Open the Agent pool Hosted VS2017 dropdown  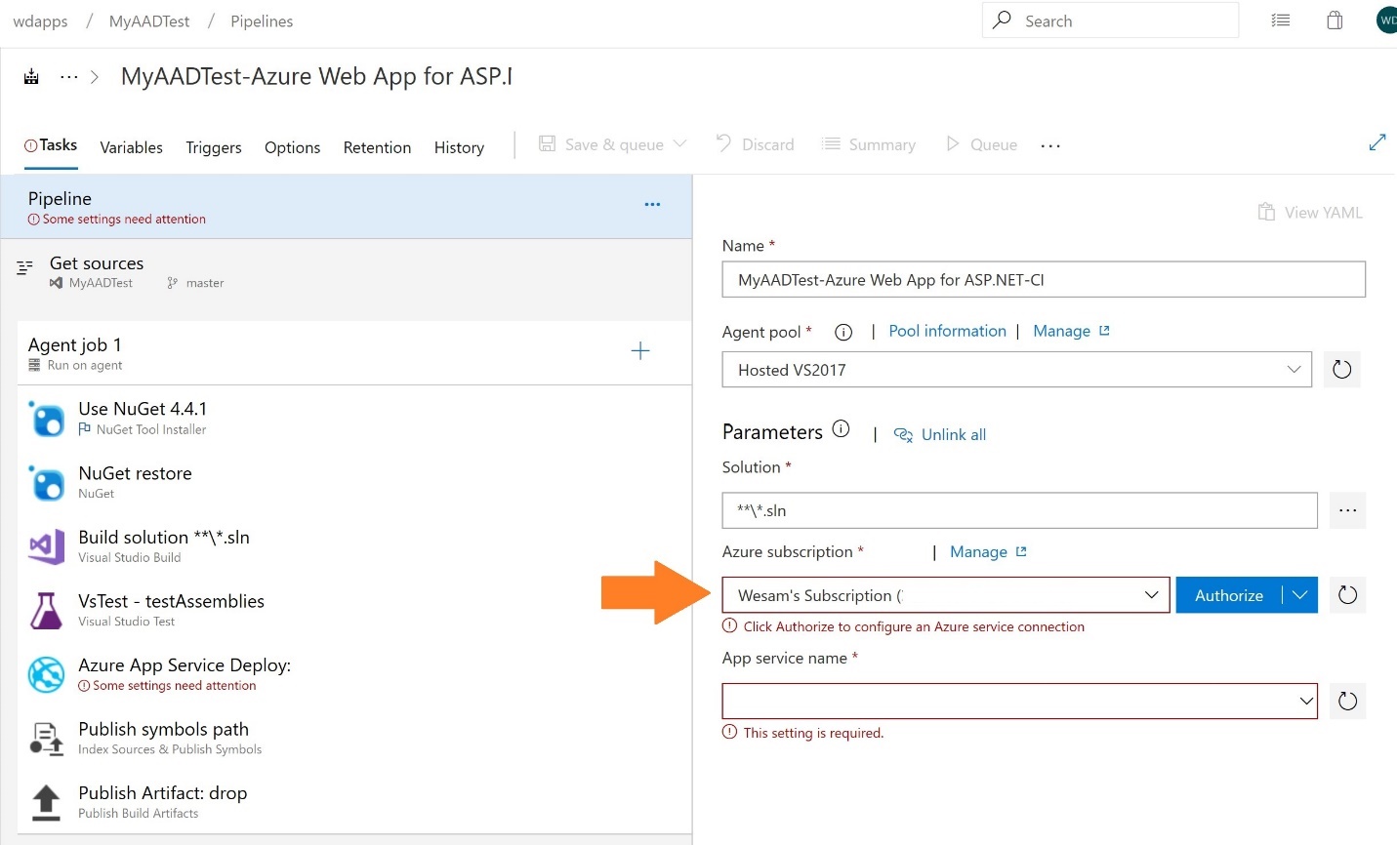point(1017,370)
